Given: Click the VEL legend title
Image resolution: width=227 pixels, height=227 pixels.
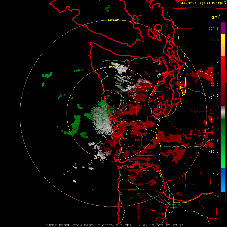Looking at the screenshot, I should coord(221,15).
